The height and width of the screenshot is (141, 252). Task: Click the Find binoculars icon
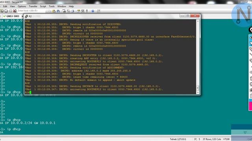coord(58,11)
